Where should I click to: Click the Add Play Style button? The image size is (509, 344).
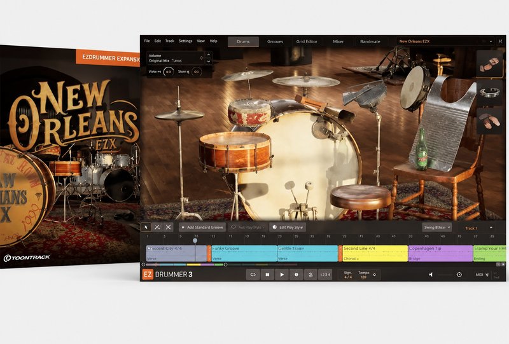(248, 227)
